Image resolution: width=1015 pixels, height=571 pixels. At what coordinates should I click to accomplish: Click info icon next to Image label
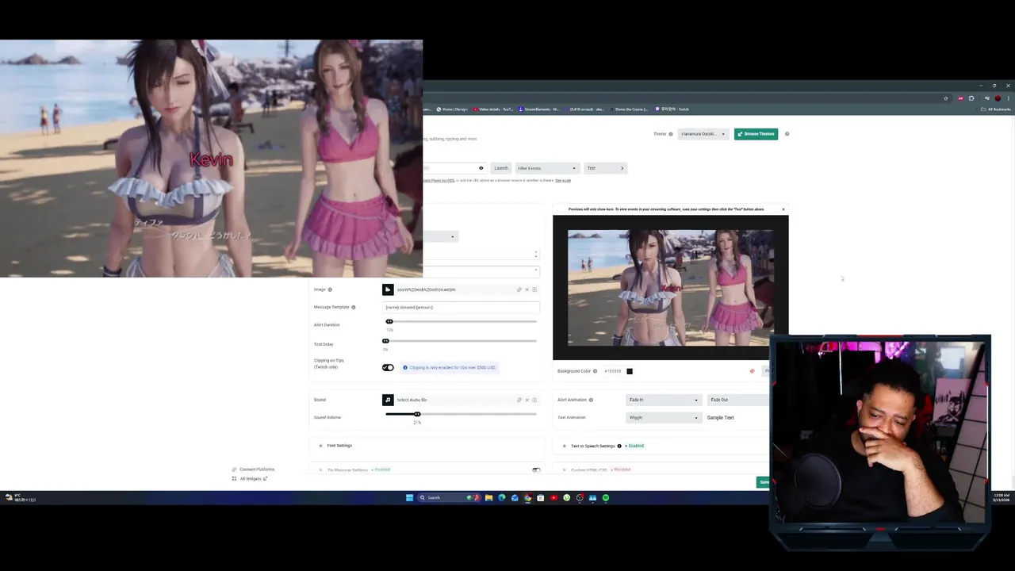[x=330, y=289]
